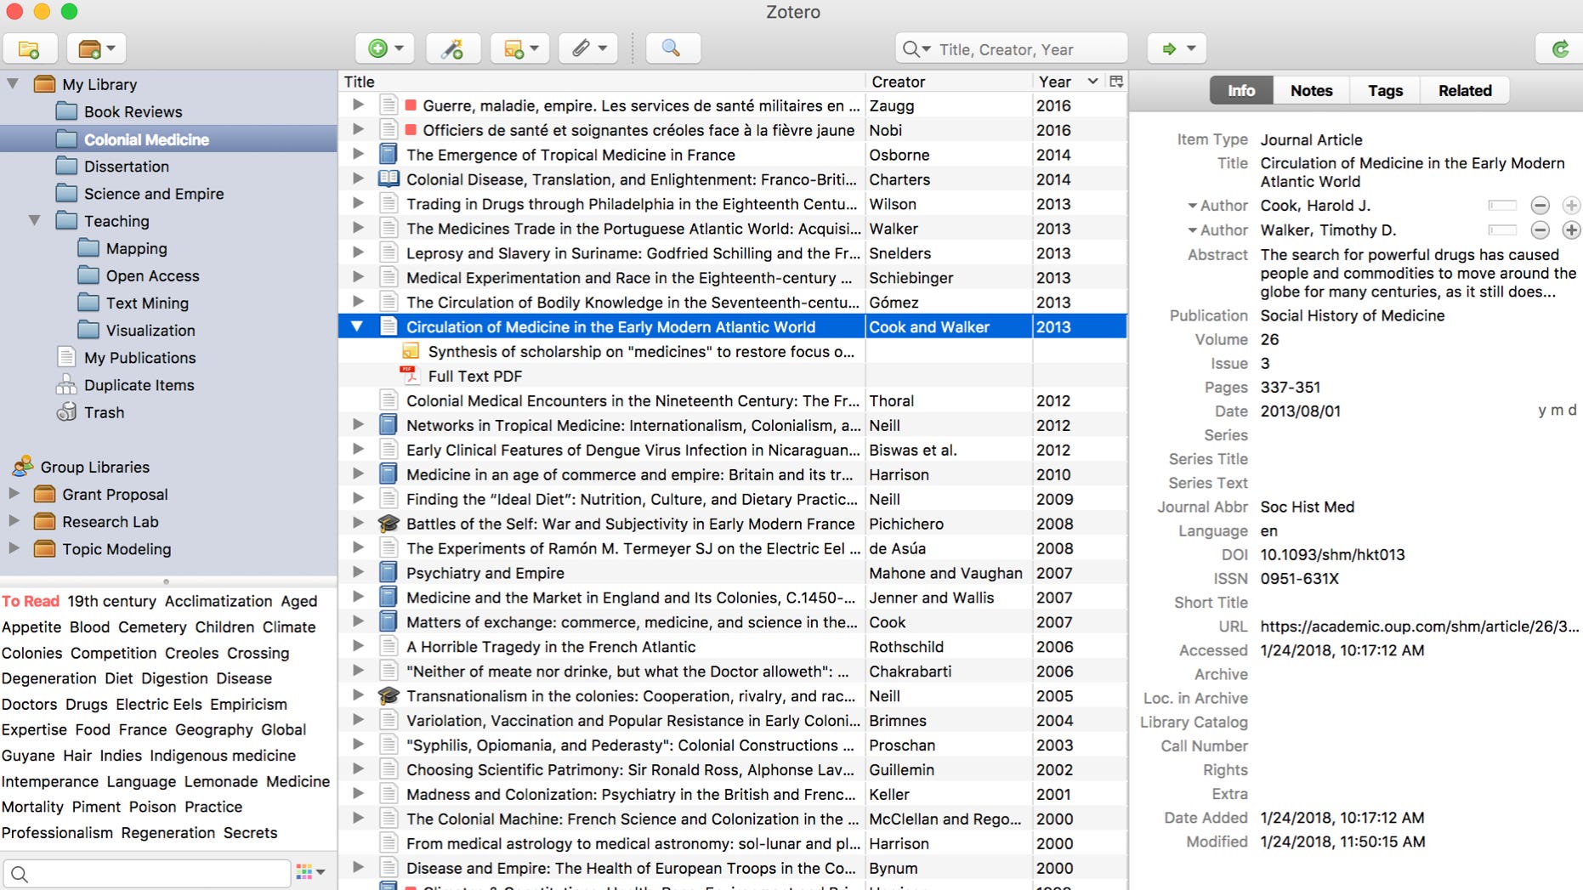Click the Advanced Search magnifier icon
The width and height of the screenshot is (1583, 890).
coord(672,48)
